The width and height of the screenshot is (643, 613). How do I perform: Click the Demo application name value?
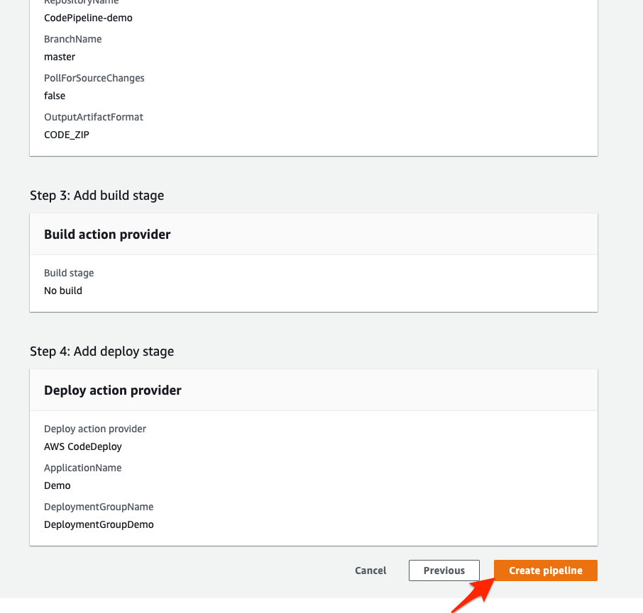coord(57,485)
